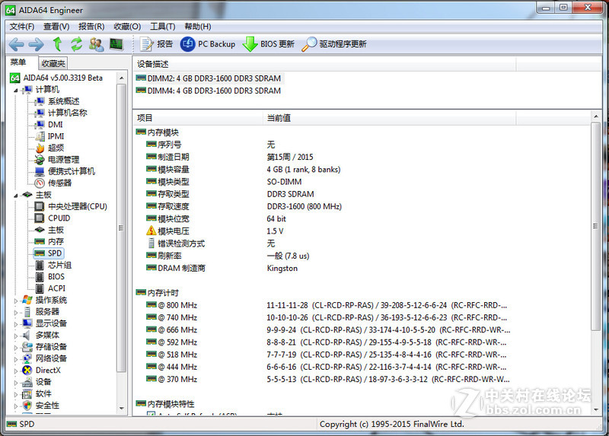Open the 帮助(H) menu

pos(198,27)
